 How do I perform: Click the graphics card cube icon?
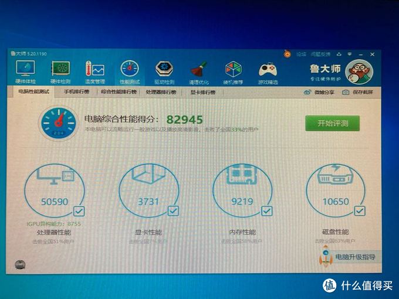[x=148, y=174]
